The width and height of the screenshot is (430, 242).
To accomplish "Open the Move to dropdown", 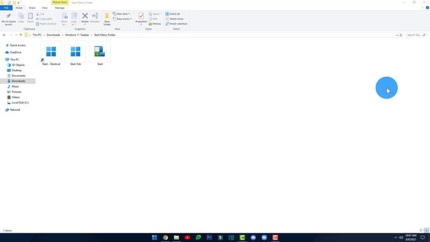I will click(x=64, y=19).
